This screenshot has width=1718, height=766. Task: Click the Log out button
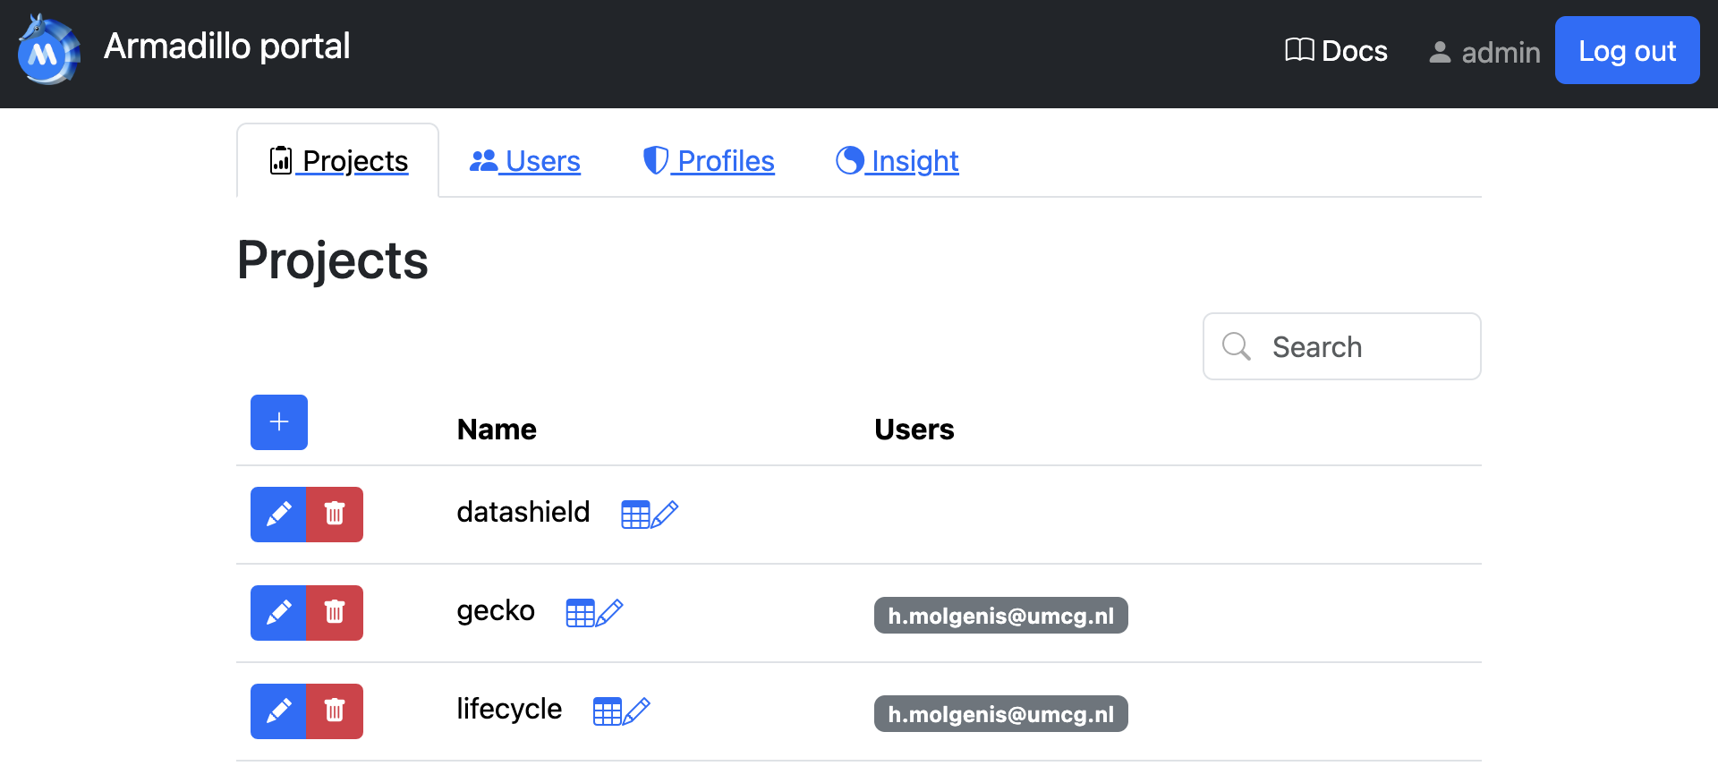coord(1627,51)
